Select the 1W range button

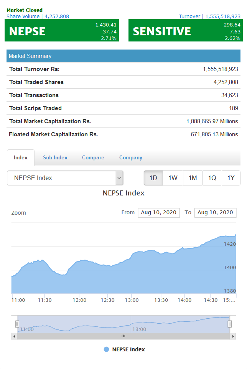[x=173, y=178]
